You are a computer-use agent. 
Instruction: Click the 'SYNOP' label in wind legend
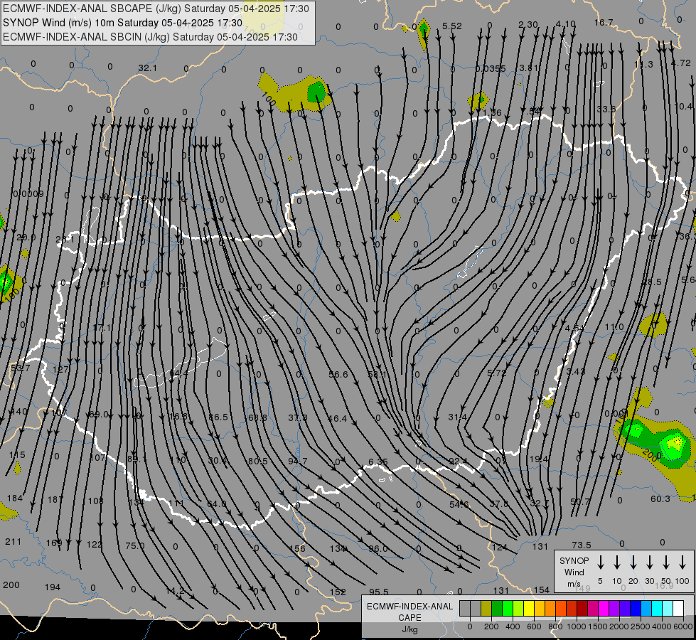(x=574, y=561)
